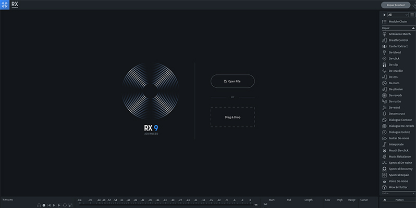Viewport: 416px width, 208px height.
Task: Expand the History panel
Action: pos(385,200)
